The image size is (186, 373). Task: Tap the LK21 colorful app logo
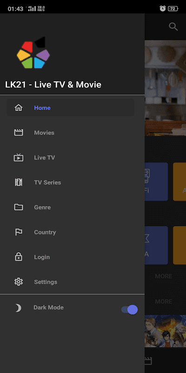tap(33, 53)
